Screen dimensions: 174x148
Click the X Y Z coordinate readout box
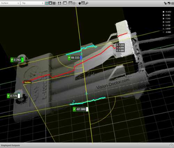[x=120, y=48]
